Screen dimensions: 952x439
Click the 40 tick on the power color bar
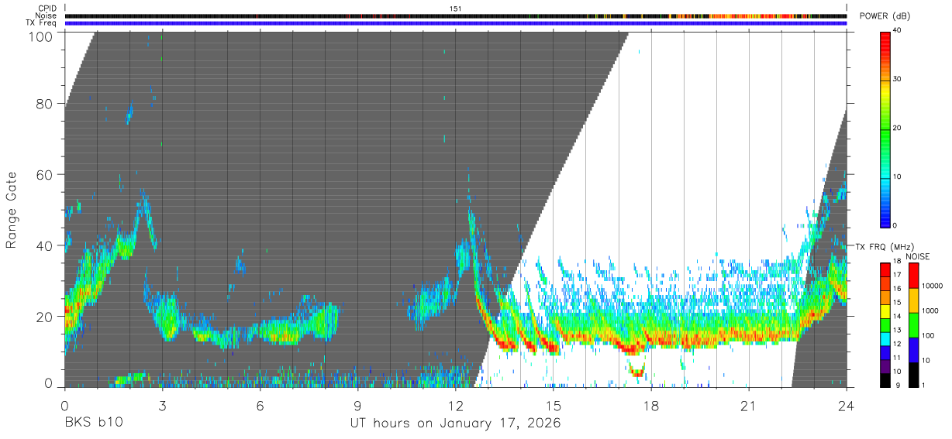point(897,30)
